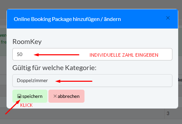This screenshot has height=124, width=182.
Task: Click the dialog title Online Booking Package
Action: 67,19
